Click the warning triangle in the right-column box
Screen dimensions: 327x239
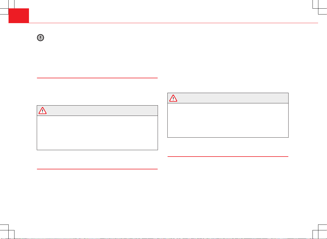(173, 98)
